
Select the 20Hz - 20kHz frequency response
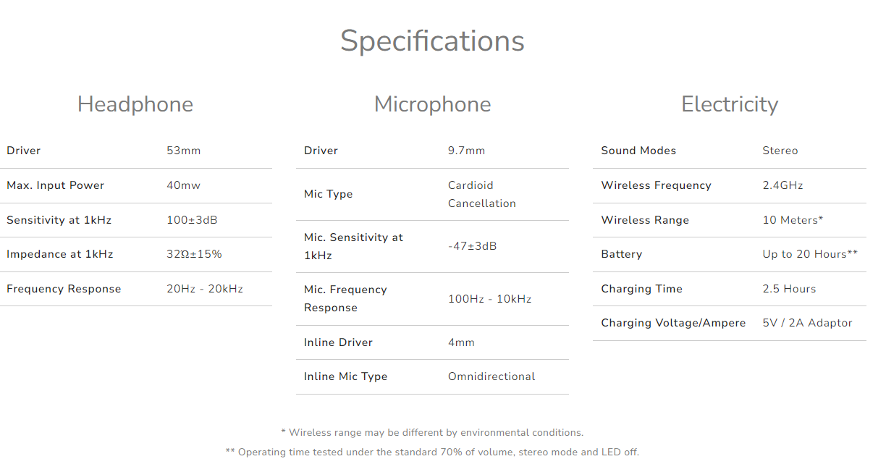tap(205, 289)
